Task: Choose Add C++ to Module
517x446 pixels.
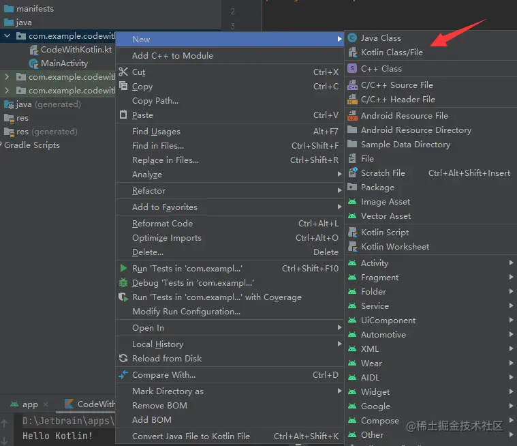Action: coord(230,55)
